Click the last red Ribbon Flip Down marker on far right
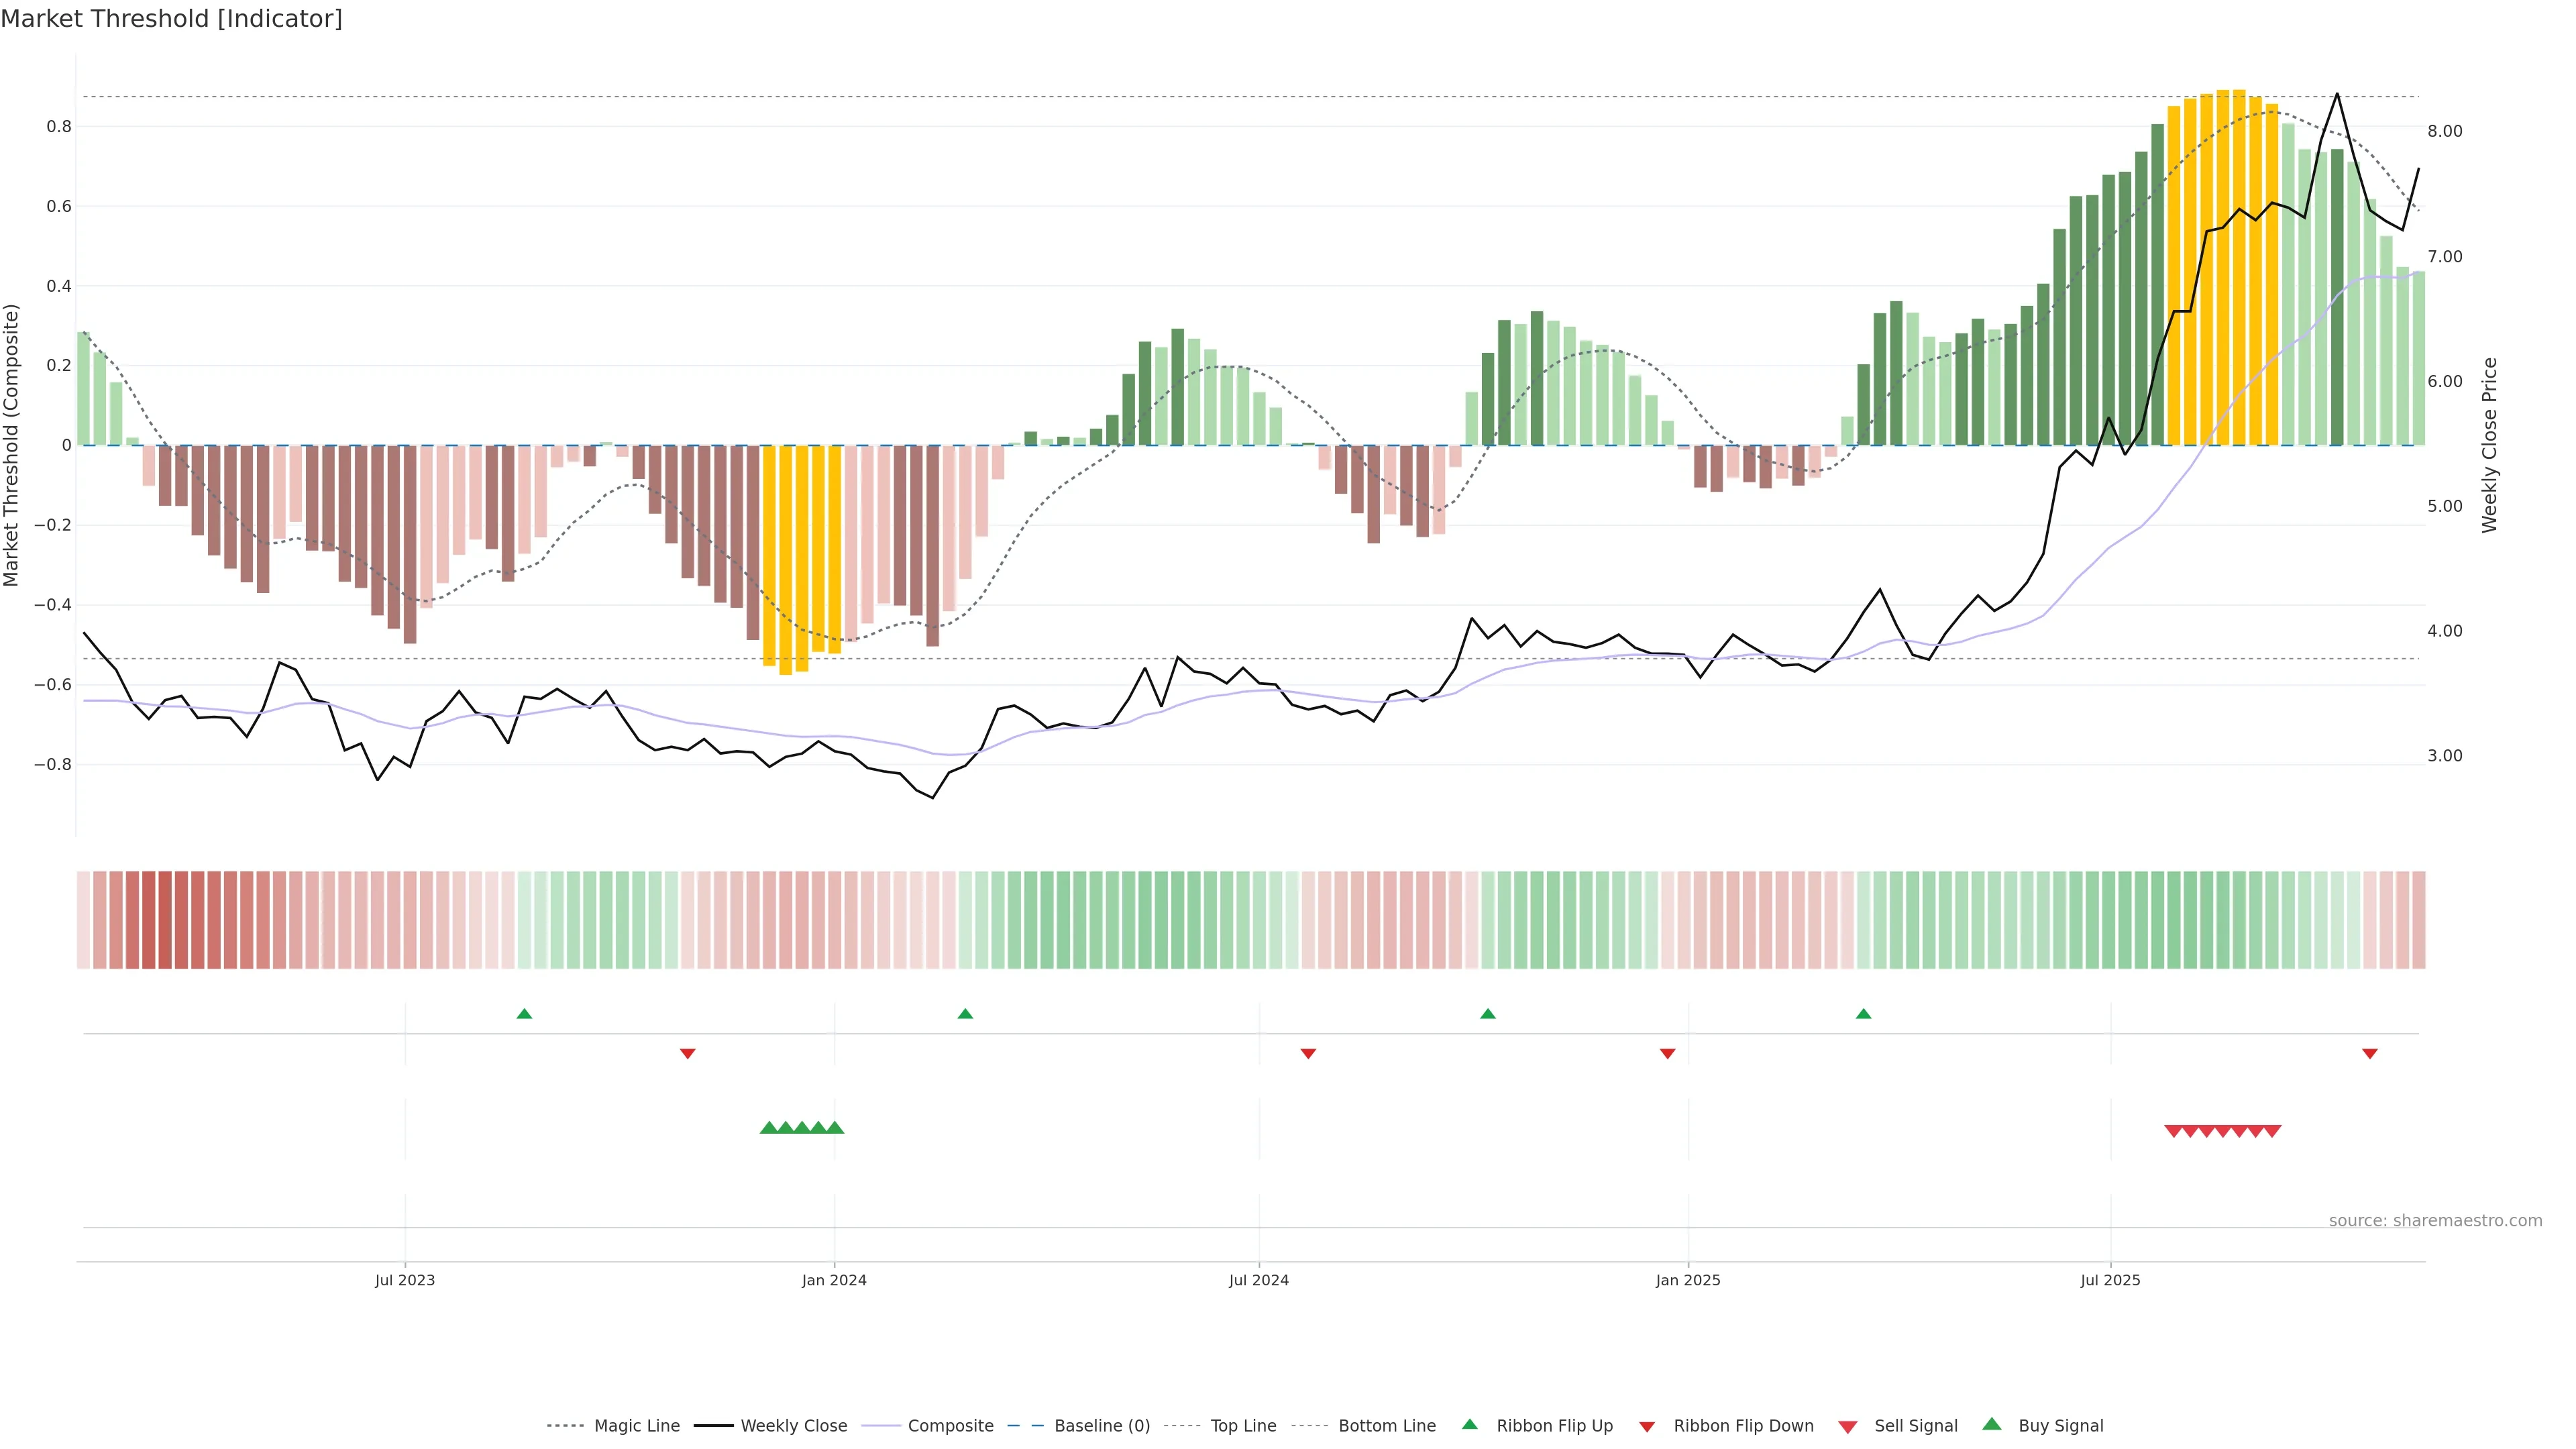2576x1449 pixels. pos(2369,1054)
